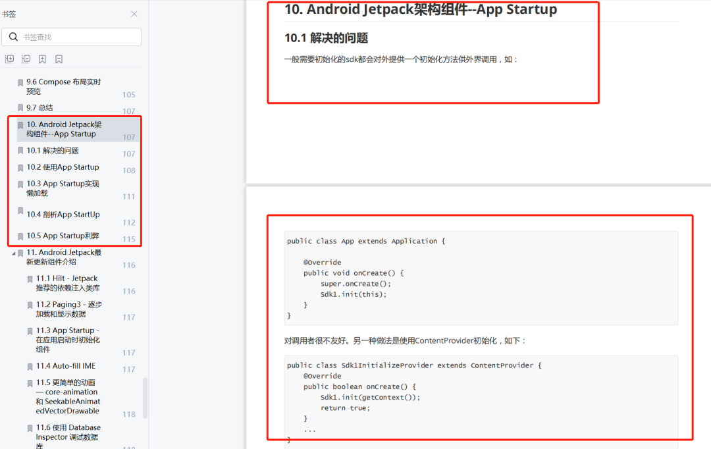Open bookmark 11.3 App Startup
Screen dimensions: 711x449
[68, 340]
